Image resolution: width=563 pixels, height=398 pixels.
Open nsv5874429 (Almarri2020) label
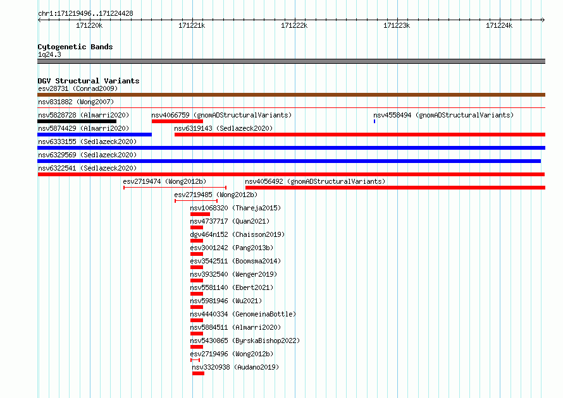(x=84, y=128)
